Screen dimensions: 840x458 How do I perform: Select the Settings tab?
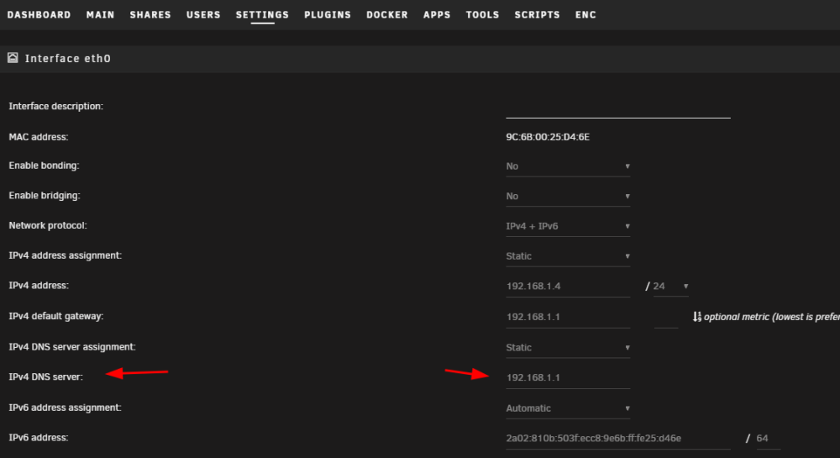[262, 15]
